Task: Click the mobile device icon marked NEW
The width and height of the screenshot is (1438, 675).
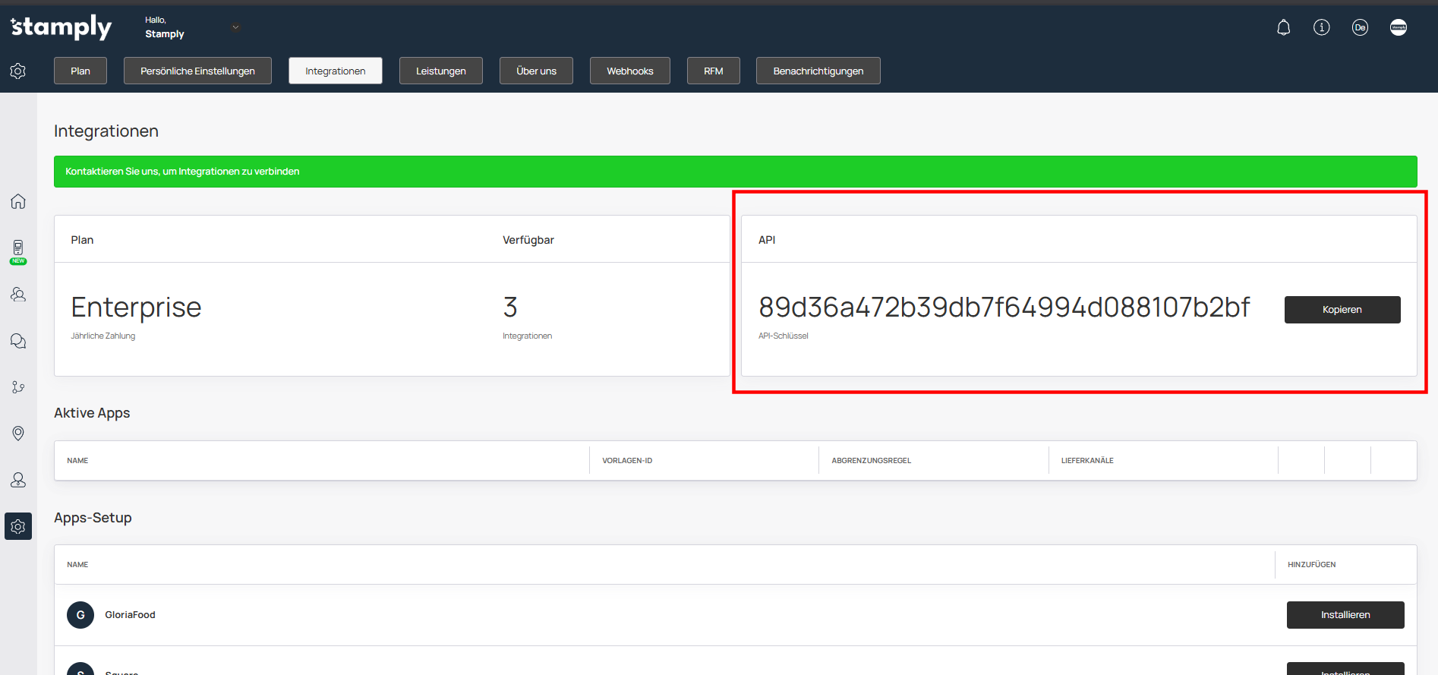Action: click(18, 250)
